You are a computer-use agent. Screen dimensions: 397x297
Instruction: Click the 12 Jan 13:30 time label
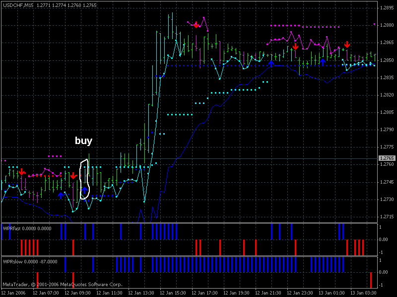[x=141, y=293]
